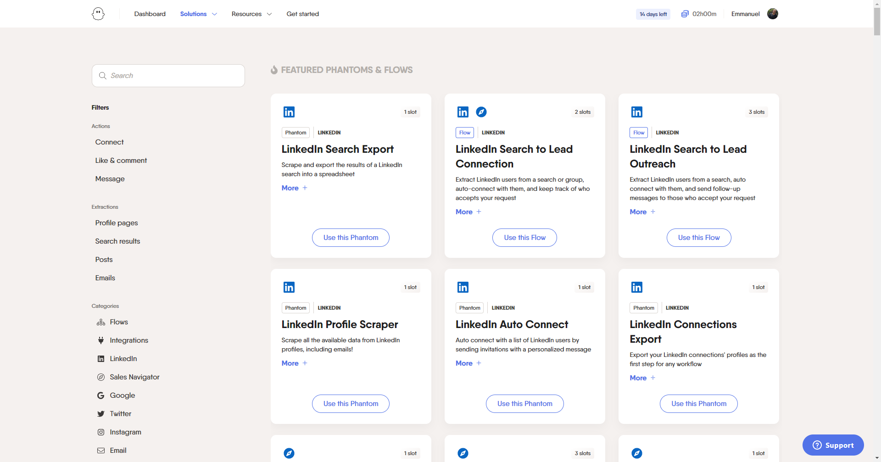Open the LinkedIn Profile Scraper title

click(x=340, y=325)
